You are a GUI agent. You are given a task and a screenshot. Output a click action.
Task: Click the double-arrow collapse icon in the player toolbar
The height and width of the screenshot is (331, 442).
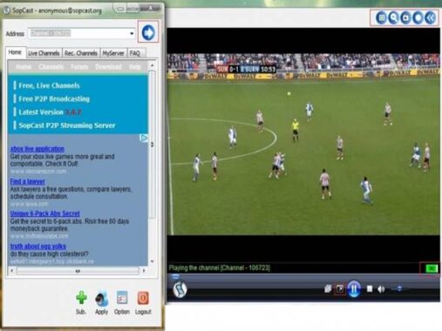point(431,17)
